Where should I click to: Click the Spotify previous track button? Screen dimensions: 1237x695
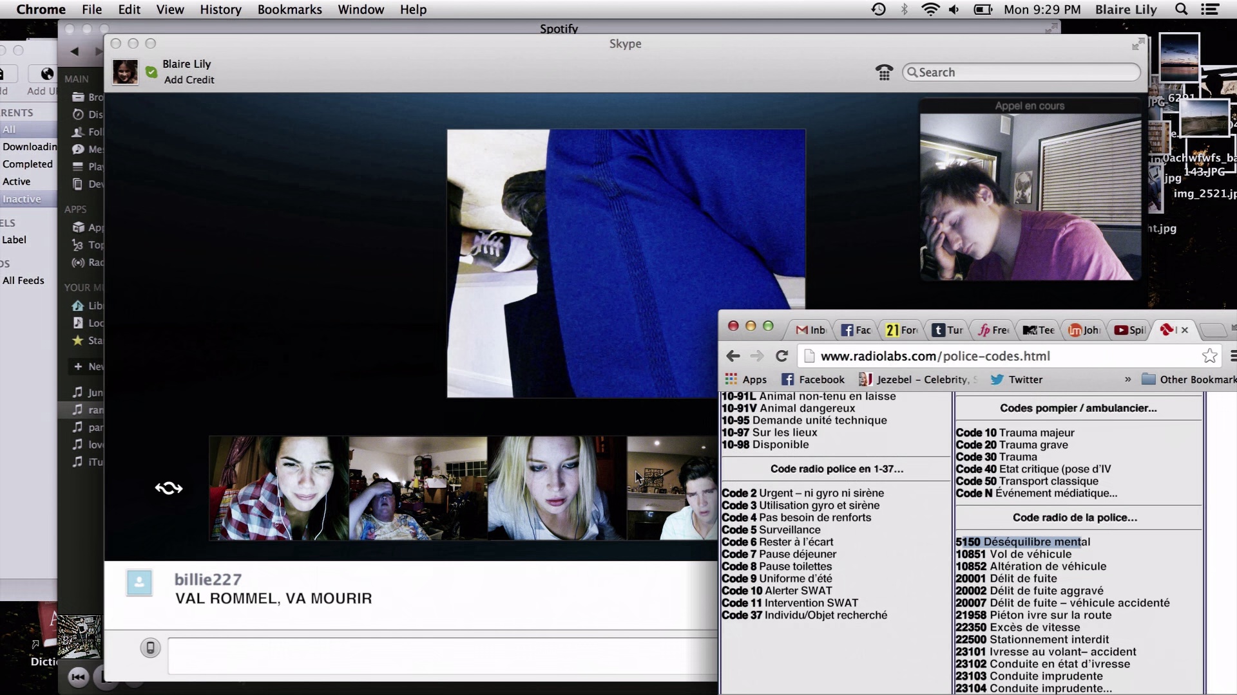pyautogui.click(x=79, y=676)
